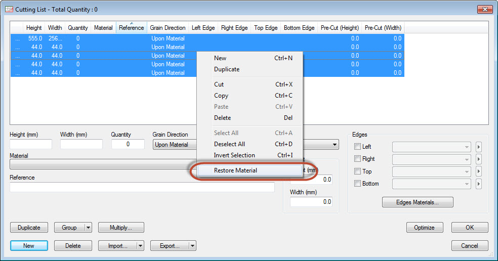The height and width of the screenshot is (261, 498).
Task: Confirm with the OK button
Action: coord(470,227)
